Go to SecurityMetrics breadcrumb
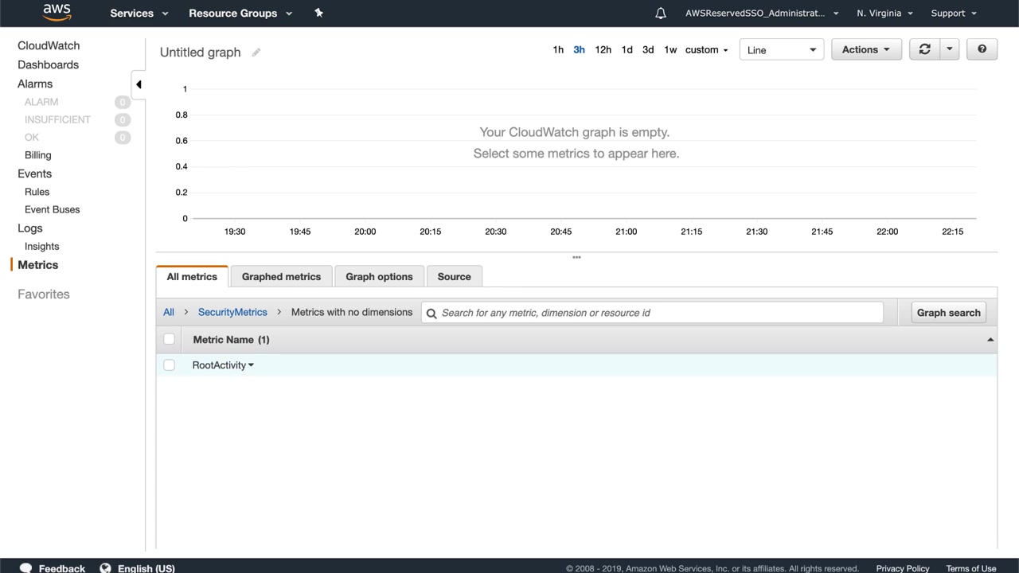The height and width of the screenshot is (573, 1019). tap(232, 312)
